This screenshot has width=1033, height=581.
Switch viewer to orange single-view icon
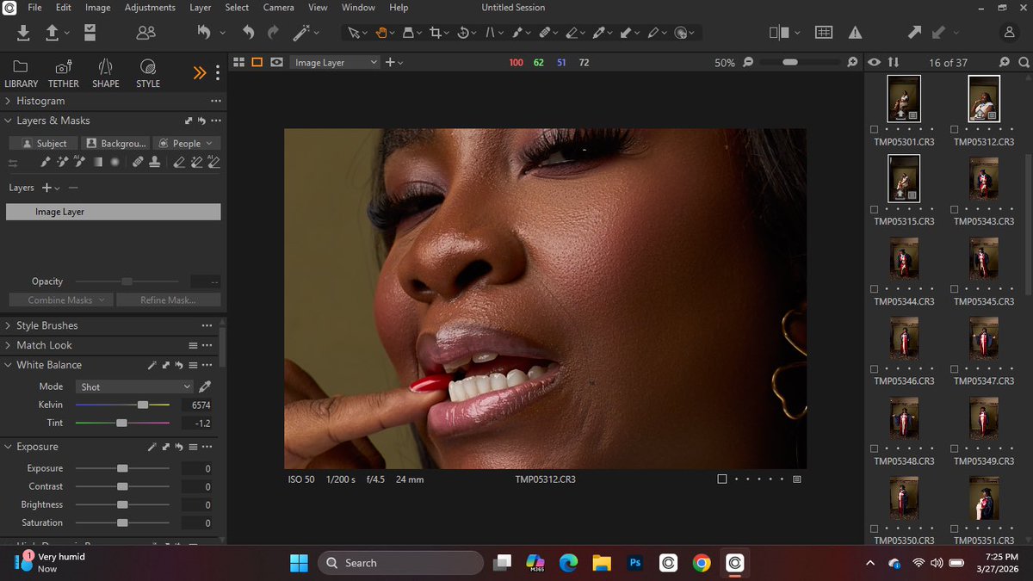click(257, 63)
